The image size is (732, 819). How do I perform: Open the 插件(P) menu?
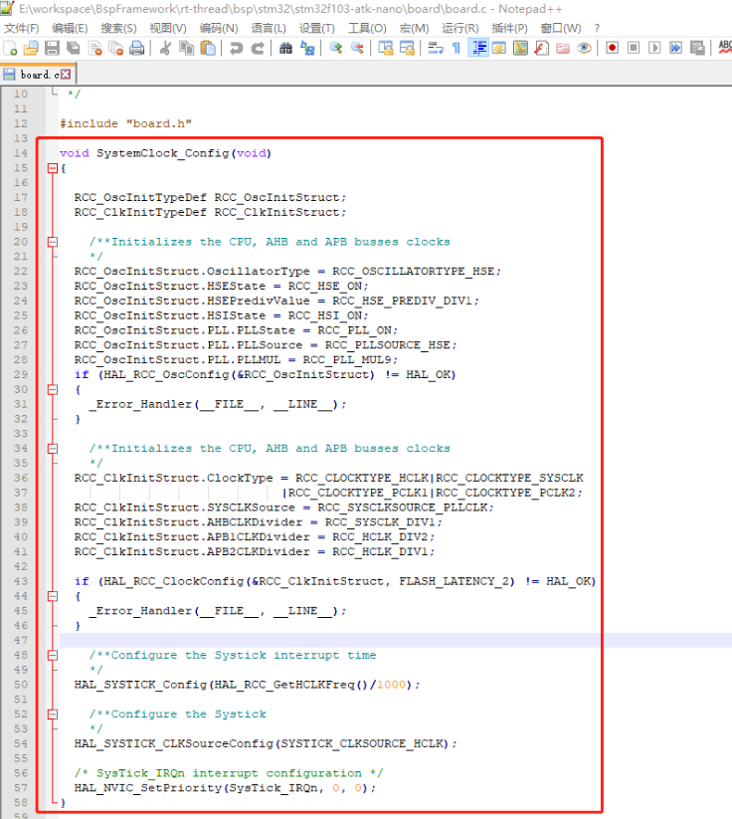[x=509, y=28]
